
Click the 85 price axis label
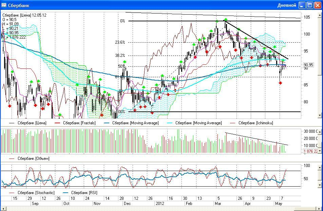(x=307, y=85)
